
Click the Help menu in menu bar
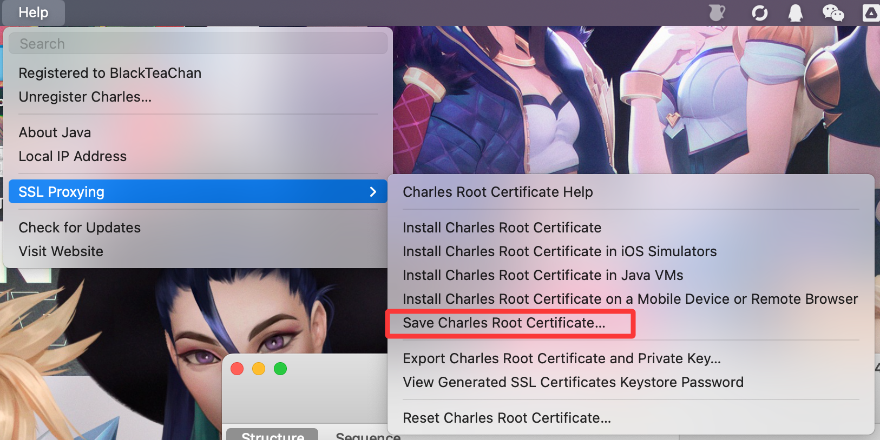(x=34, y=12)
